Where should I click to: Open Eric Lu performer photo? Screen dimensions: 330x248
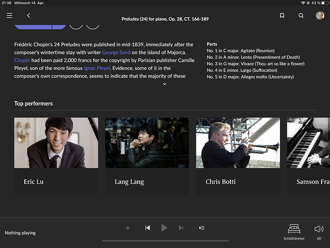click(56, 143)
